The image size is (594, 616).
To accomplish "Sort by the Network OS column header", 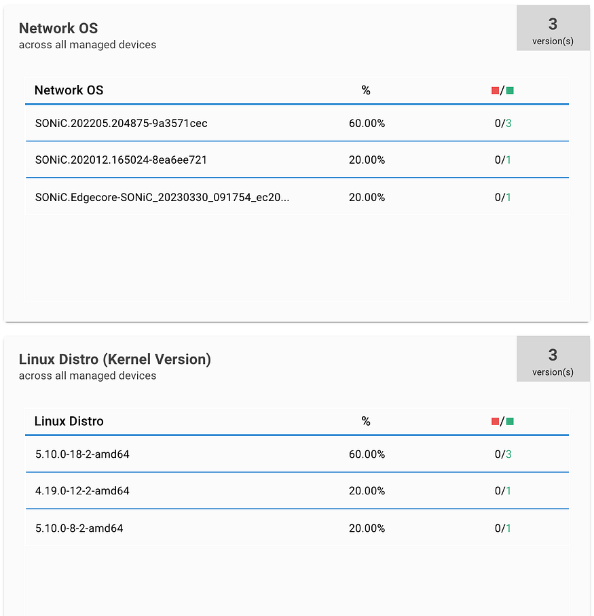I will [69, 90].
